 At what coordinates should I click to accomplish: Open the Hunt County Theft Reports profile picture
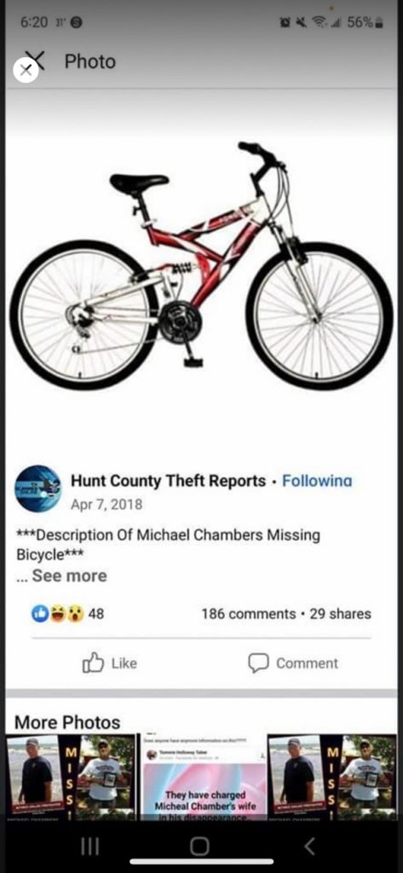click(37, 489)
